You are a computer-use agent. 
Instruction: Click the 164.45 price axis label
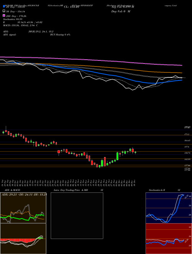coord(187,140)
